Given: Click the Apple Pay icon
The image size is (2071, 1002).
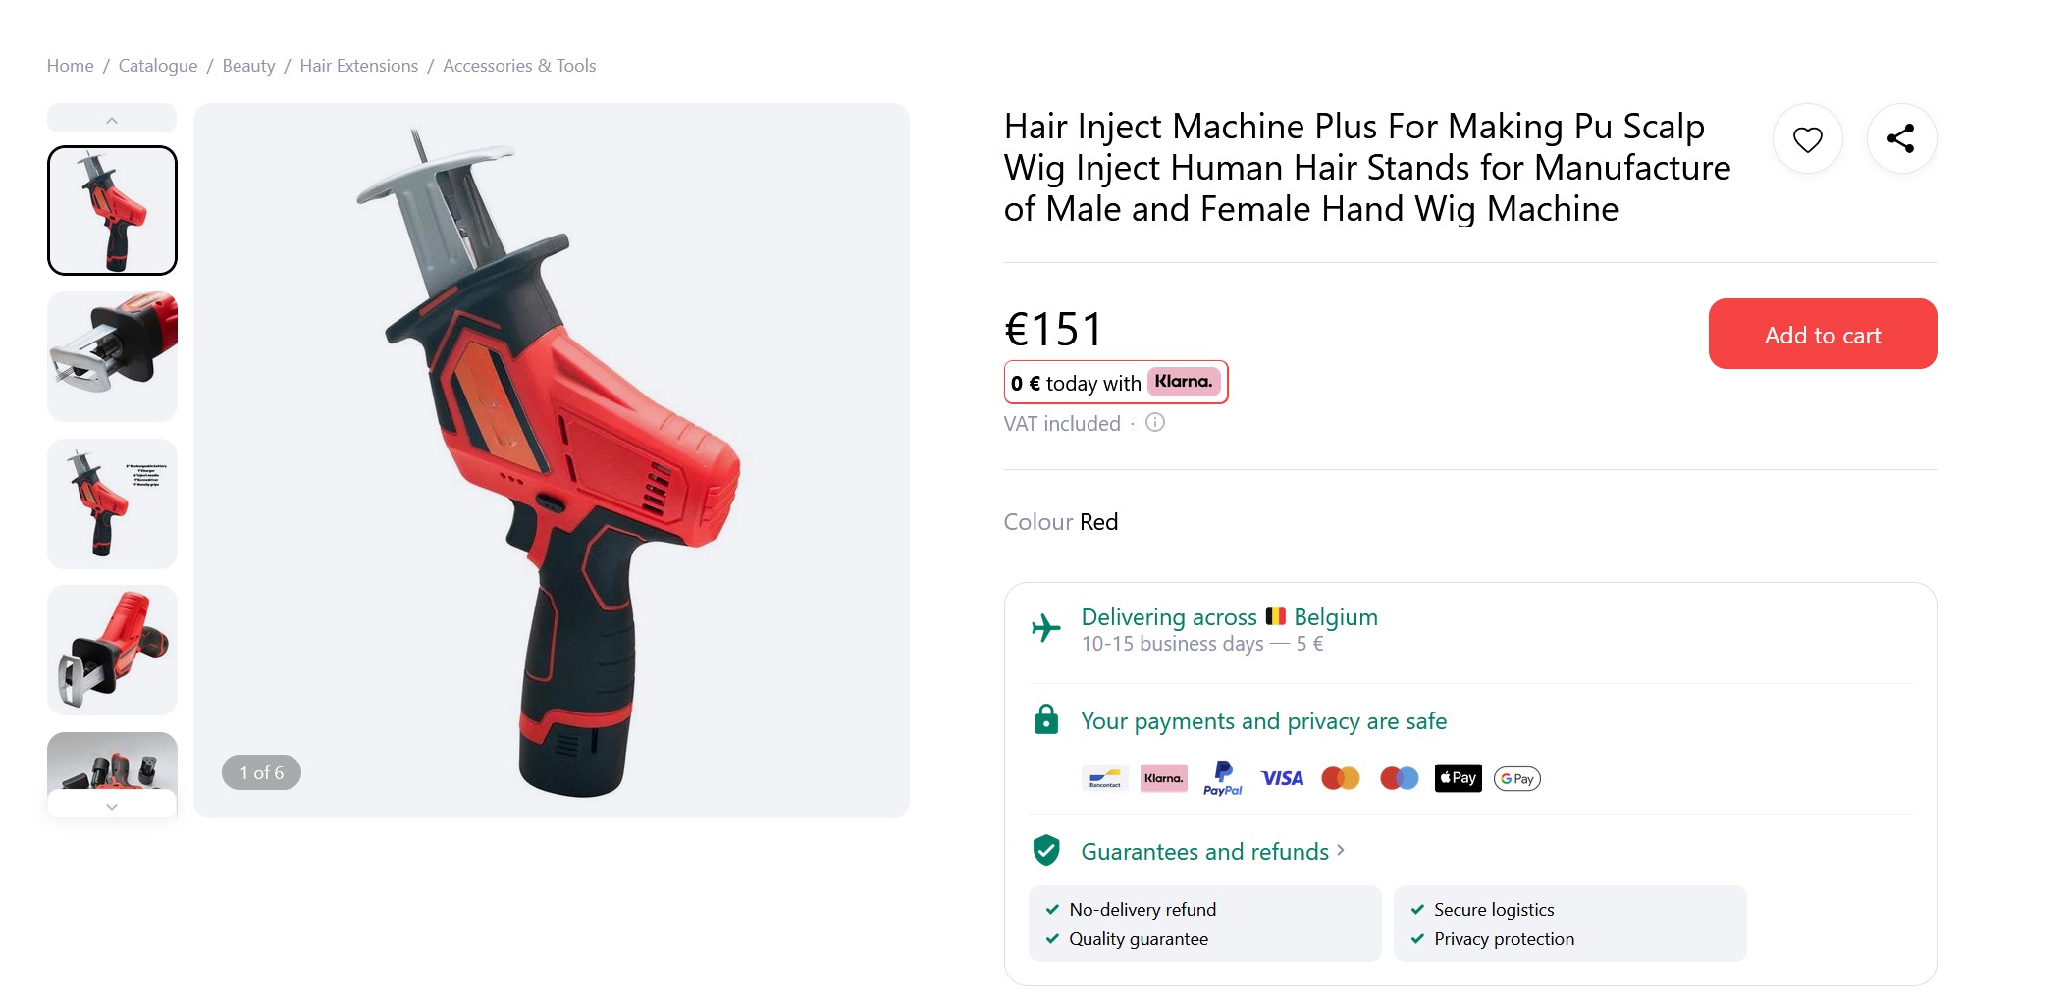Looking at the screenshot, I should tap(1458, 778).
